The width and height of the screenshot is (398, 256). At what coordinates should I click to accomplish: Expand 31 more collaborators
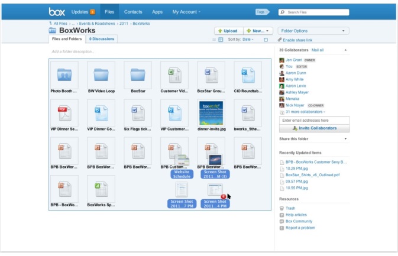305,112
